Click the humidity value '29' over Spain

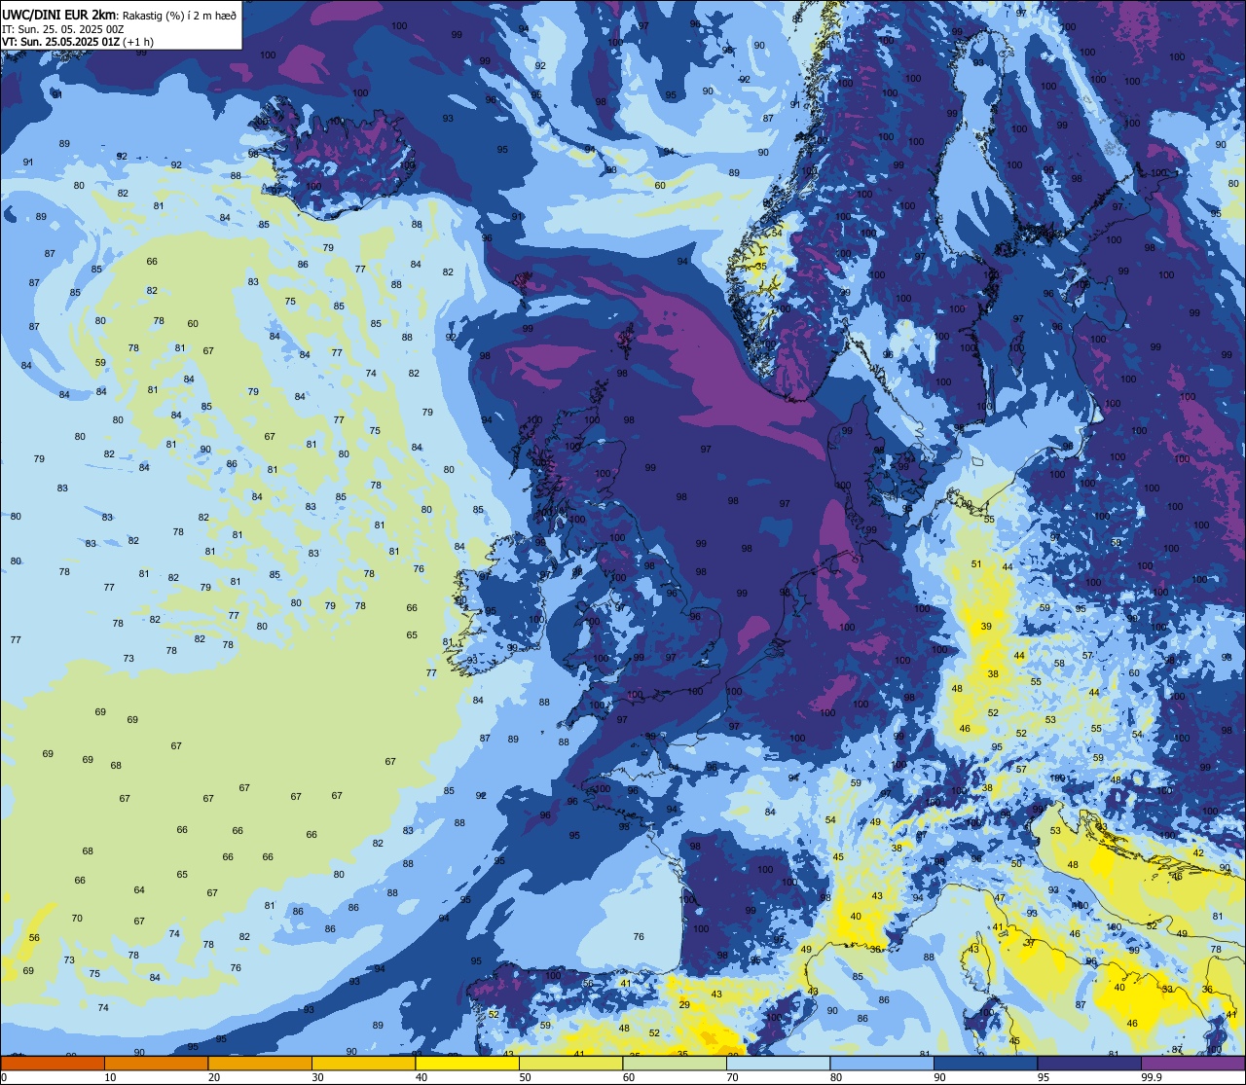(x=684, y=1005)
